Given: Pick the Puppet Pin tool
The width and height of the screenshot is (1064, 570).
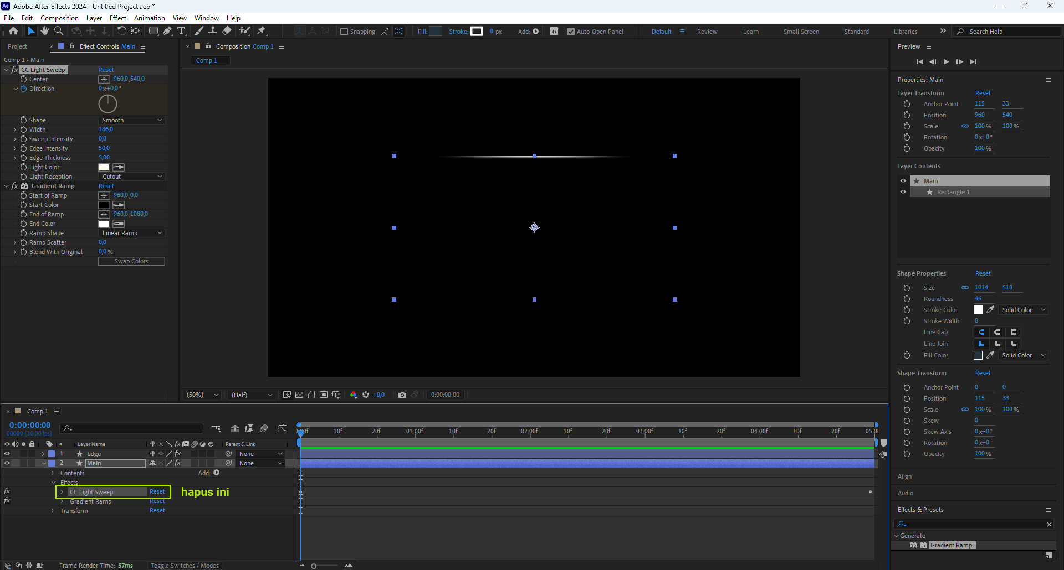Looking at the screenshot, I should pyautogui.click(x=262, y=31).
